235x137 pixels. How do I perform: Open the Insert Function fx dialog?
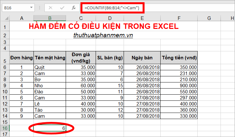(74, 8)
